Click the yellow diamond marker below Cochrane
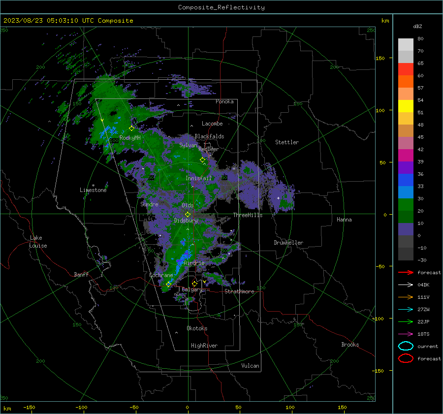The width and height of the screenshot is (443, 414). click(168, 284)
